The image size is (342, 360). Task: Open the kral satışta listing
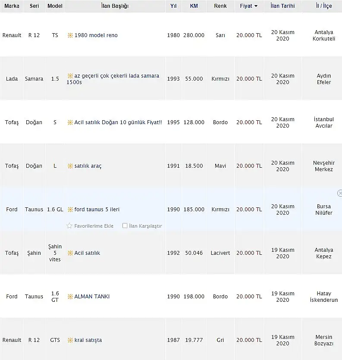pyautogui.click(x=88, y=340)
